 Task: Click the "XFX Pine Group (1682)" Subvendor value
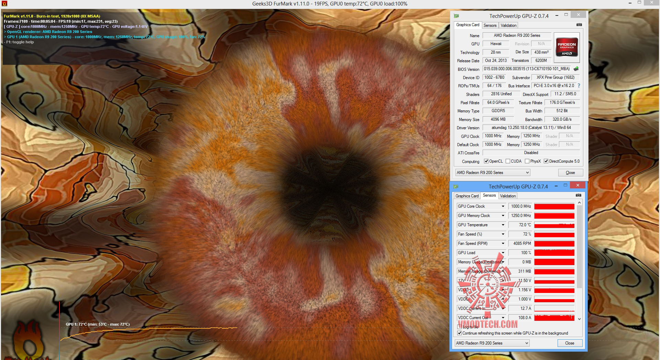point(555,77)
